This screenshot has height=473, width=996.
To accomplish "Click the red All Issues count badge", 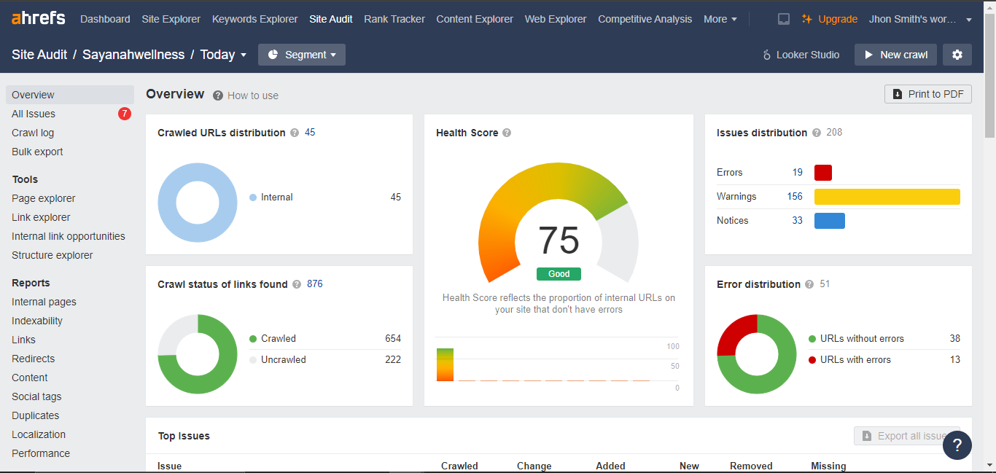I will tap(125, 114).
